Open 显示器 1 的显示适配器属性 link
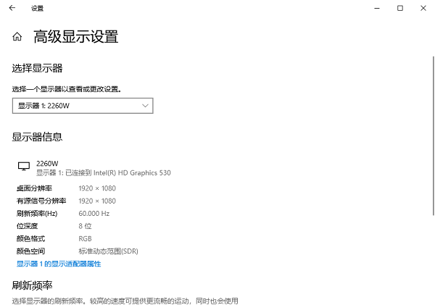 tap(59, 264)
